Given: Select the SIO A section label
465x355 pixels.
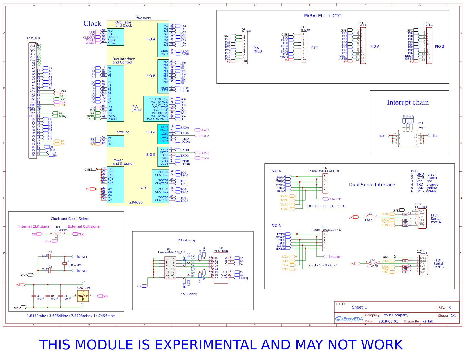Looking at the screenshot, I should point(276,171).
